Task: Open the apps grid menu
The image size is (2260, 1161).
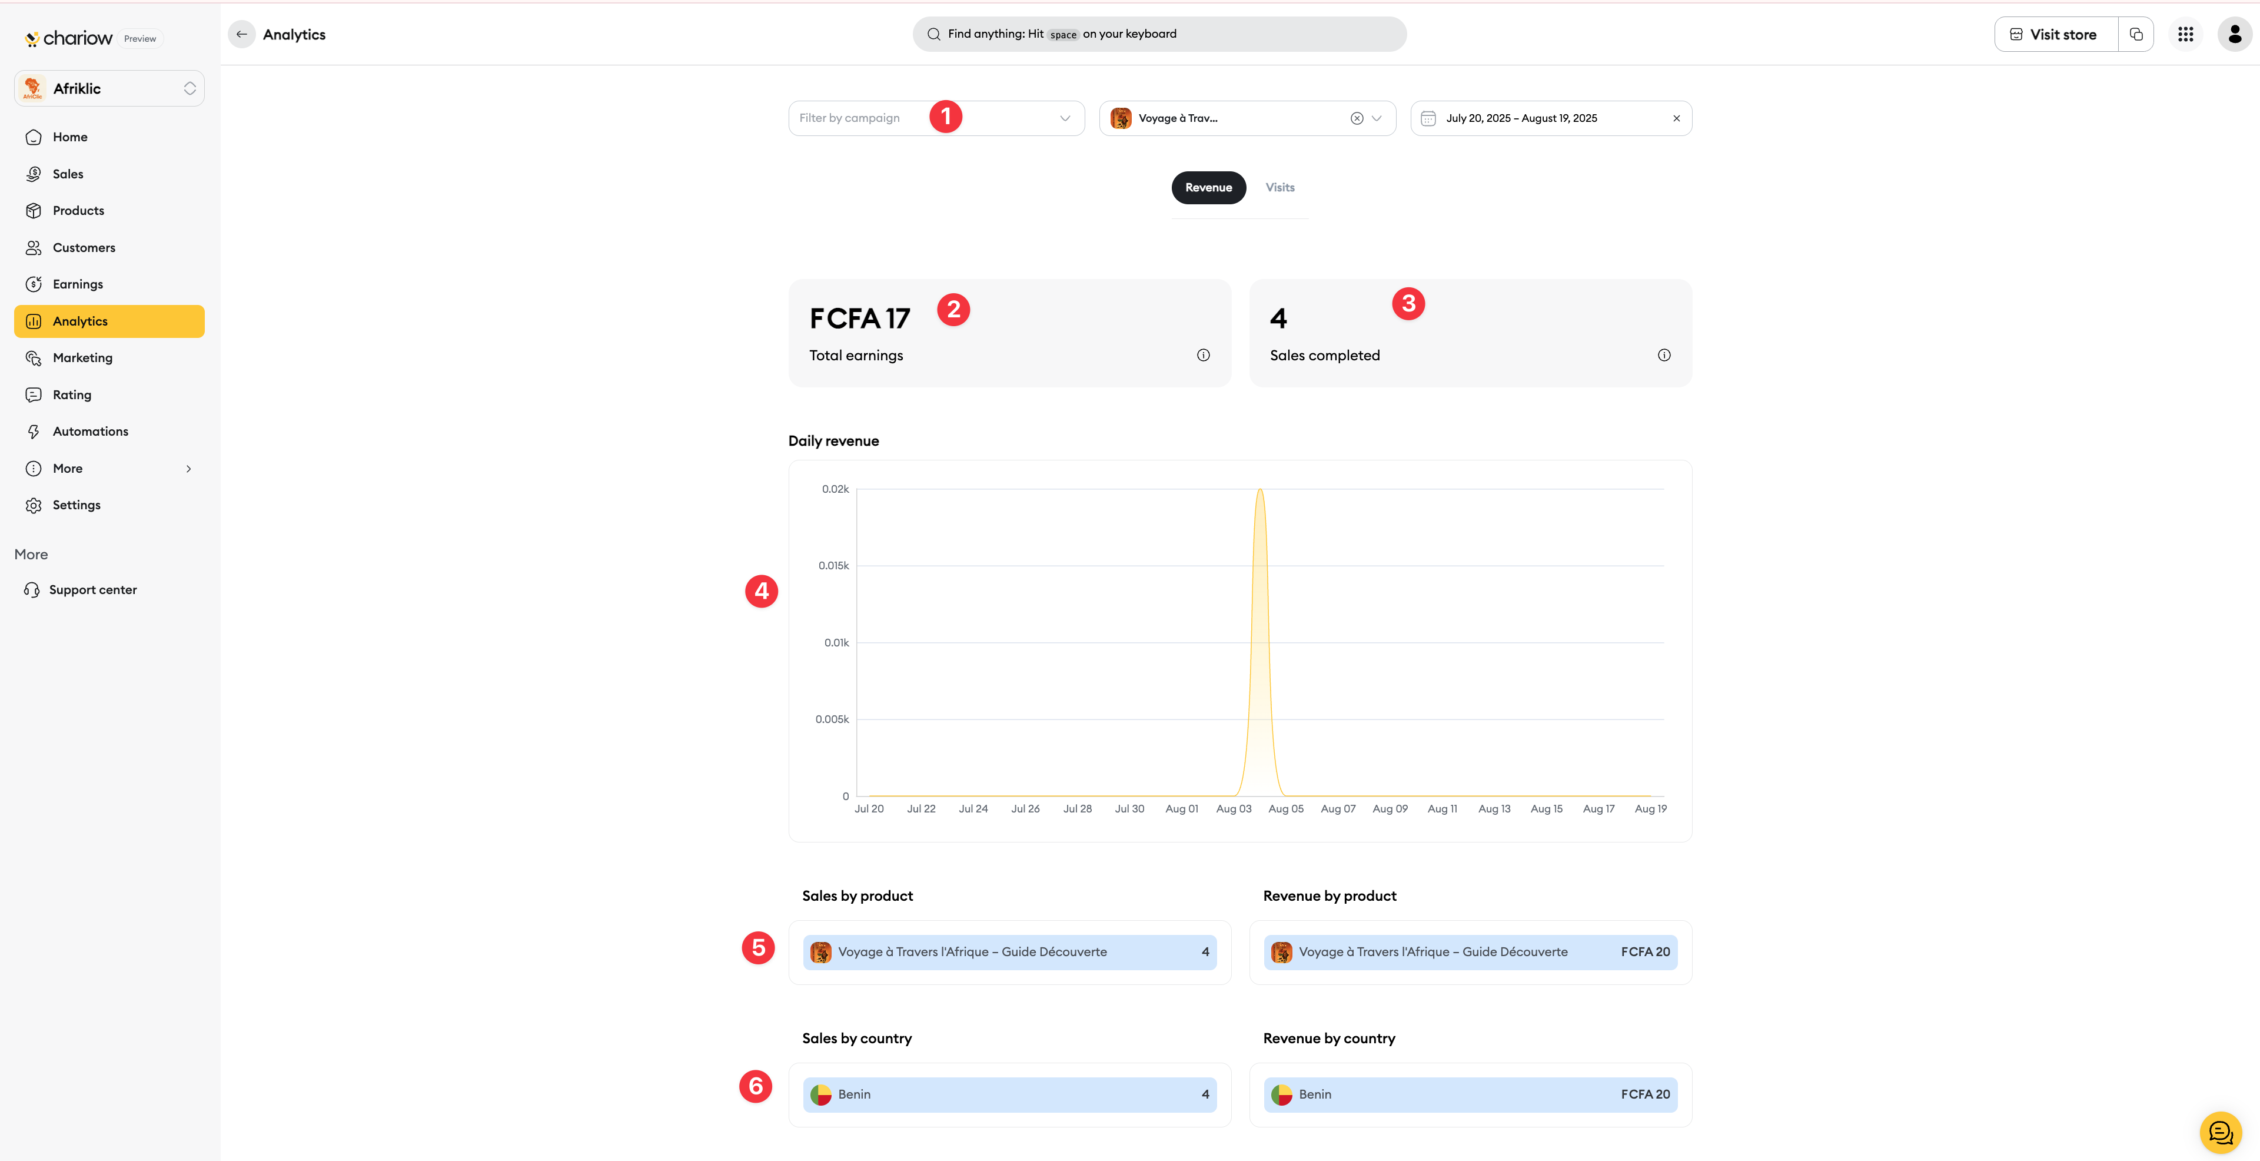Action: tap(2185, 34)
